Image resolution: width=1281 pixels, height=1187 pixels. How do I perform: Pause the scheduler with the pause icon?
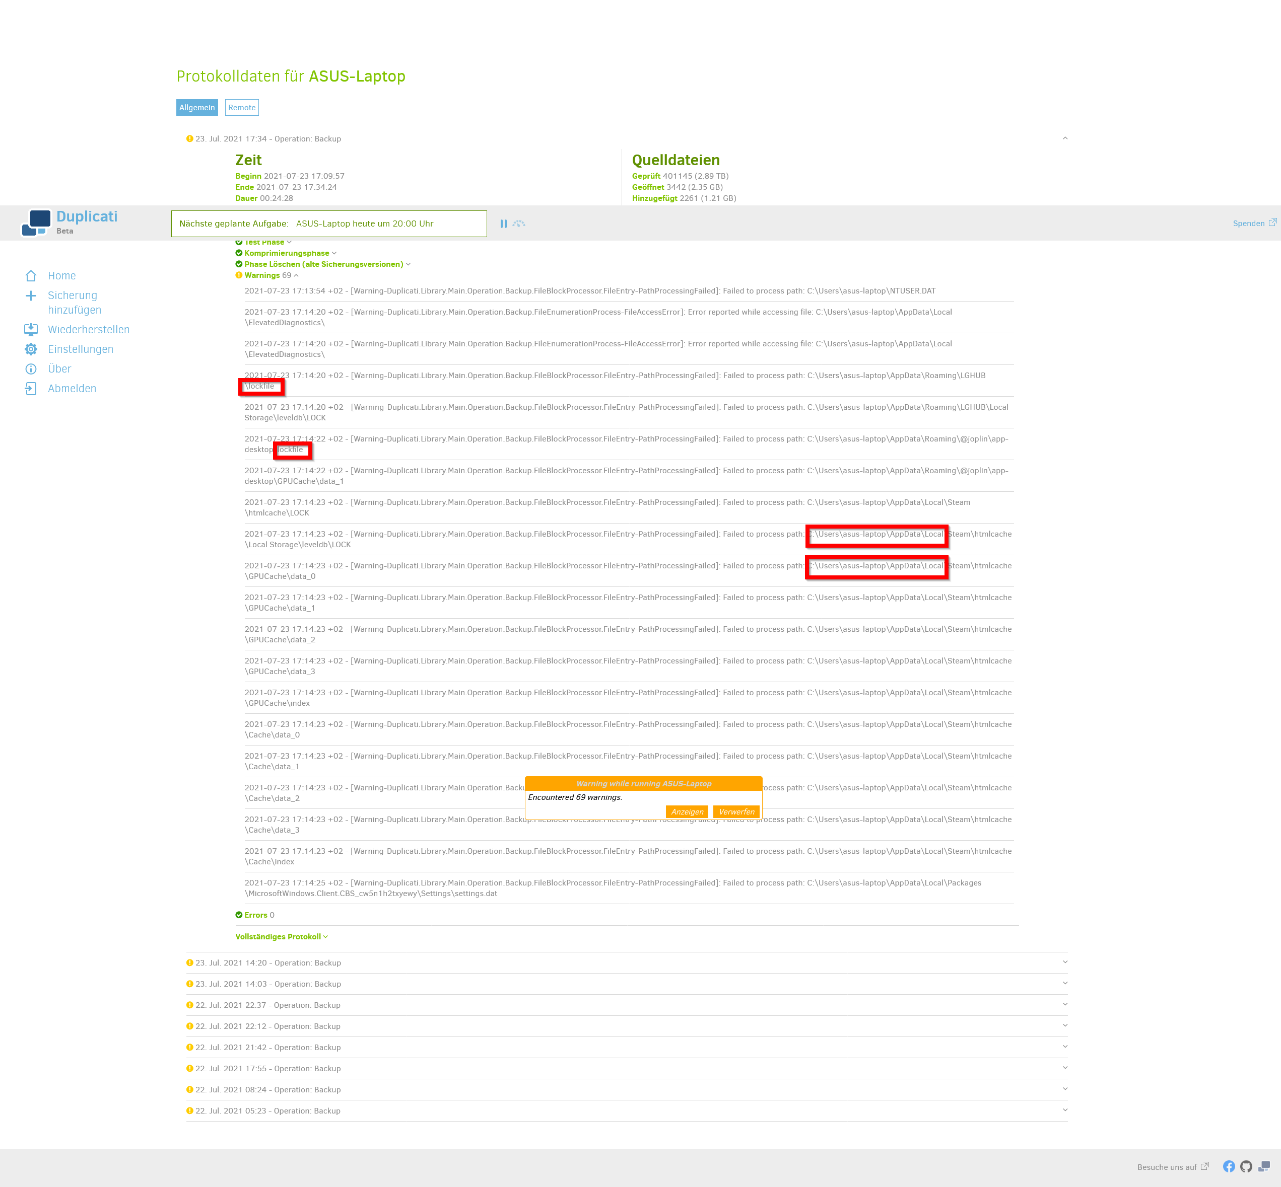point(504,223)
